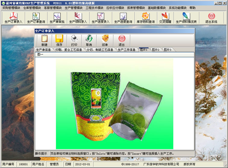Click 图一 label above image
The image size is (228, 168).
click(40, 55)
